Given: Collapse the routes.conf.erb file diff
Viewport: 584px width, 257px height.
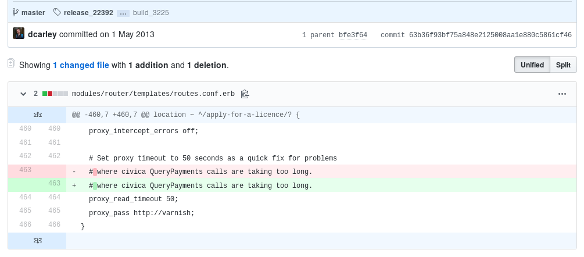Looking at the screenshot, I should point(23,94).
